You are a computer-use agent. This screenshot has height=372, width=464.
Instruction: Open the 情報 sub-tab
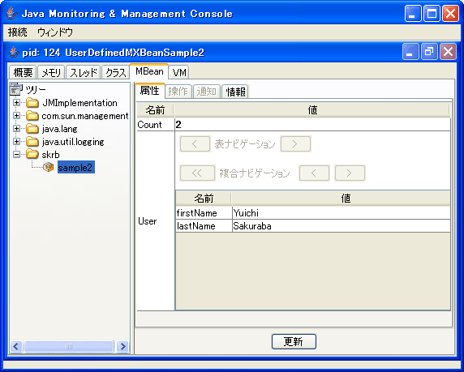click(x=235, y=92)
